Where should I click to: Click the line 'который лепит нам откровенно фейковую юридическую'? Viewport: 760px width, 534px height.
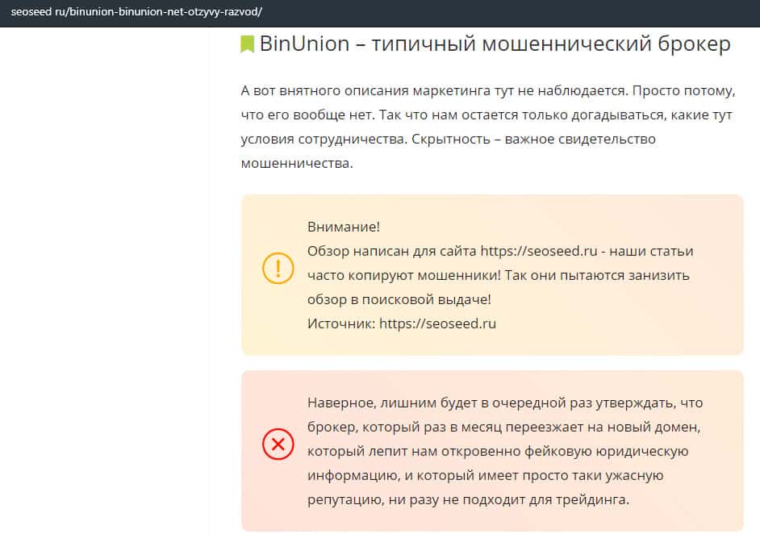pos(498,451)
